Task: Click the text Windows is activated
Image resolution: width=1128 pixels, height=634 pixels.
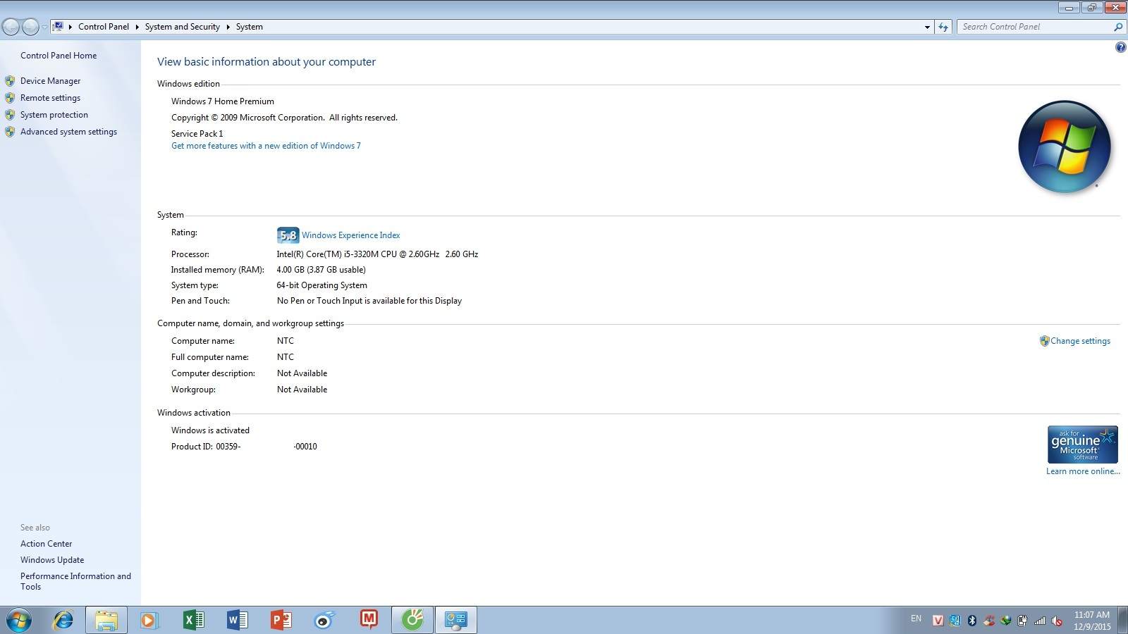Action: click(x=210, y=430)
